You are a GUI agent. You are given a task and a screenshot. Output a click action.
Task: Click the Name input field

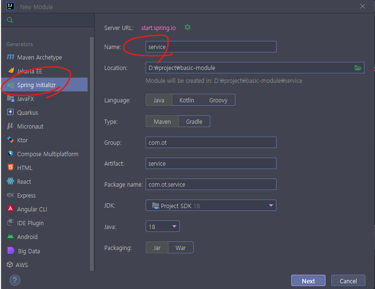tap(211, 47)
